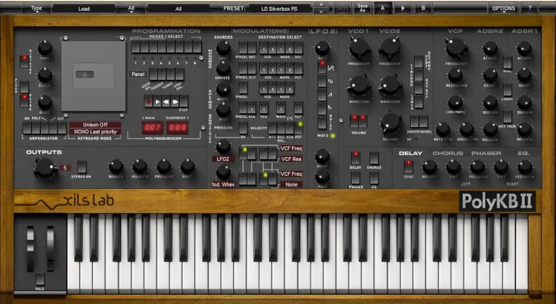Toggle the PHASER effect switch
The image size is (556, 304).
point(355,178)
